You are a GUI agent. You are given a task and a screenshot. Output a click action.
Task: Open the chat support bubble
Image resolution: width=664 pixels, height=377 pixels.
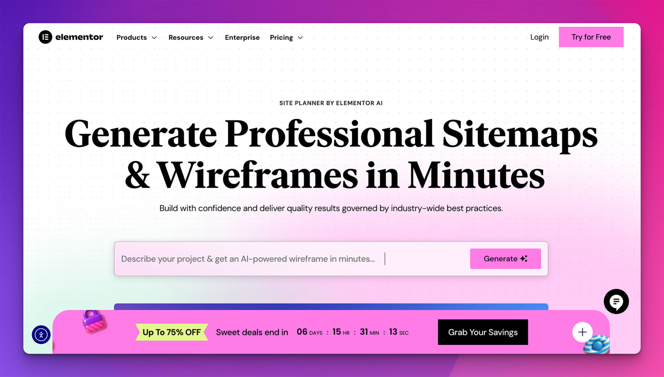point(616,301)
